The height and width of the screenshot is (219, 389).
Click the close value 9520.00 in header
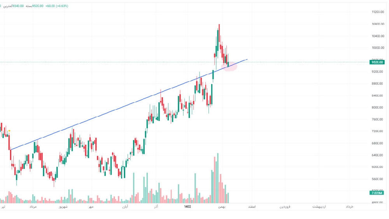coord(38,6)
